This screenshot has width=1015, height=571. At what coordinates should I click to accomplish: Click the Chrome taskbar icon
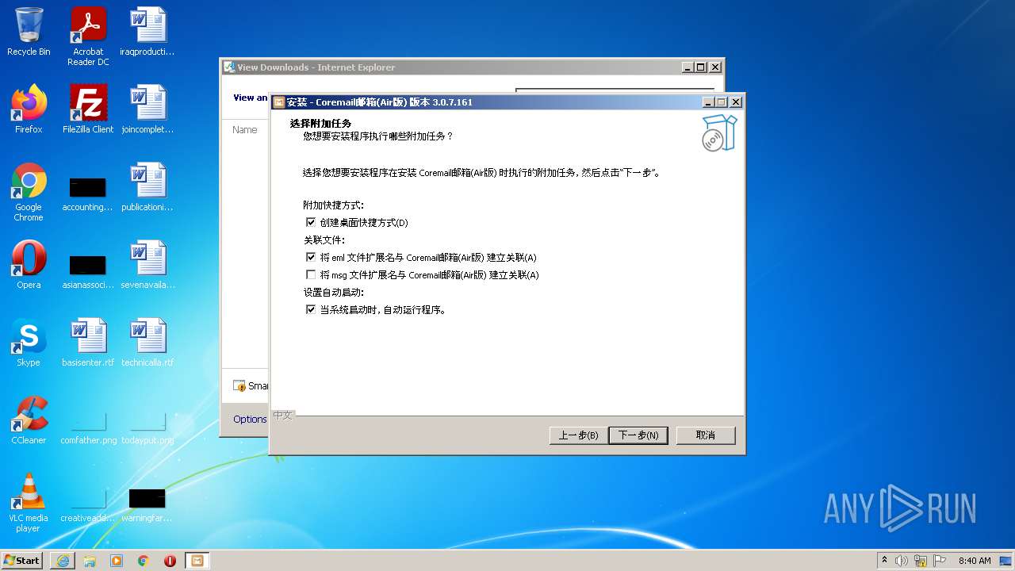(x=144, y=561)
